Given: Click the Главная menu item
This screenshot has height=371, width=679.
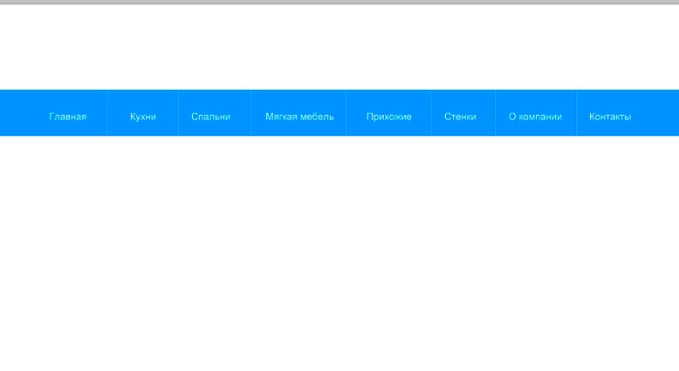Looking at the screenshot, I should pyautogui.click(x=67, y=117).
